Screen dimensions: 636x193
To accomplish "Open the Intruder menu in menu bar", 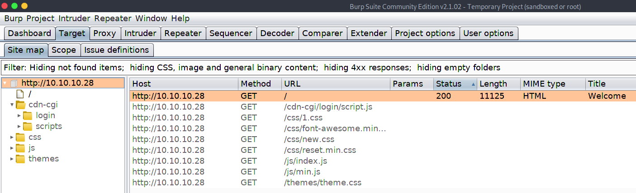I will [x=75, y=18].
